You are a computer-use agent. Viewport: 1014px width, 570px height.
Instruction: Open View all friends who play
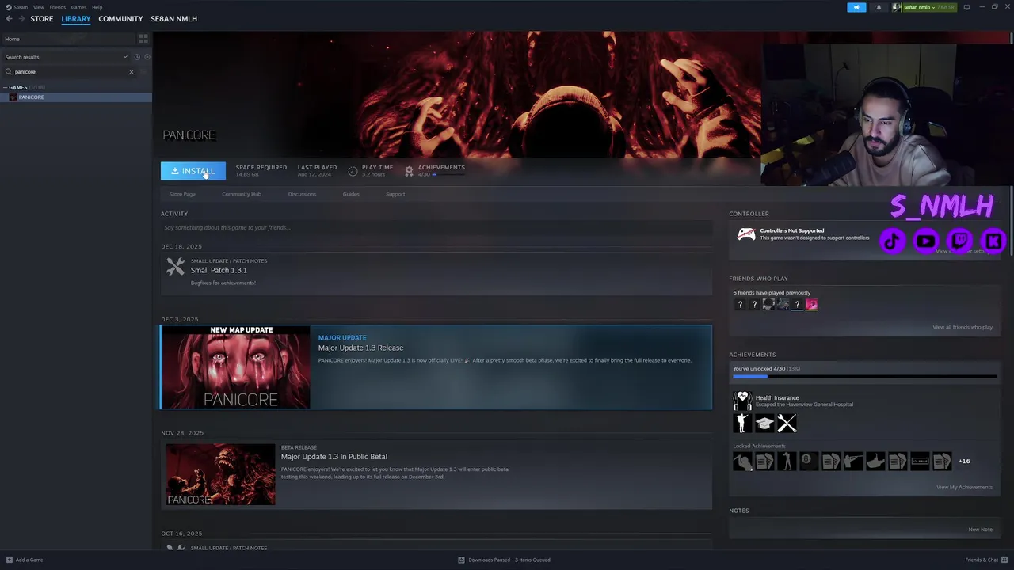click(x=963, y=327)
